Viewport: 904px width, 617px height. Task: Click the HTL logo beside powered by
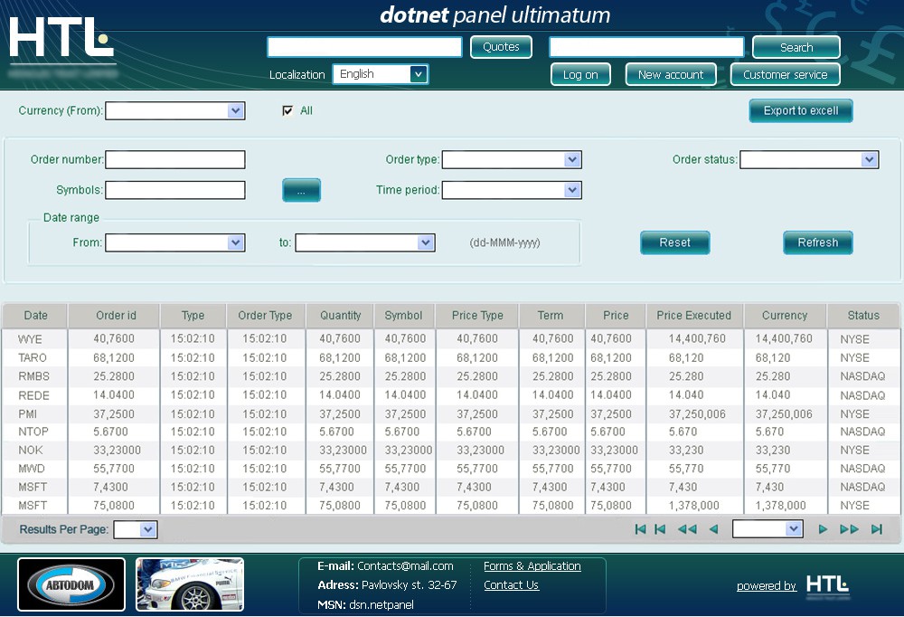tap(827, 584)
